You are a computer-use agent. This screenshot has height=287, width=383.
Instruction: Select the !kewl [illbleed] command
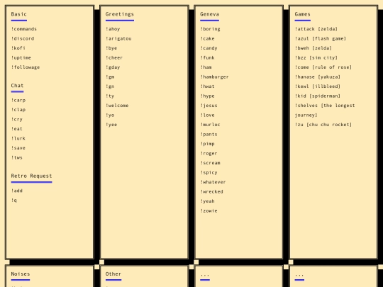coord(318,86)
